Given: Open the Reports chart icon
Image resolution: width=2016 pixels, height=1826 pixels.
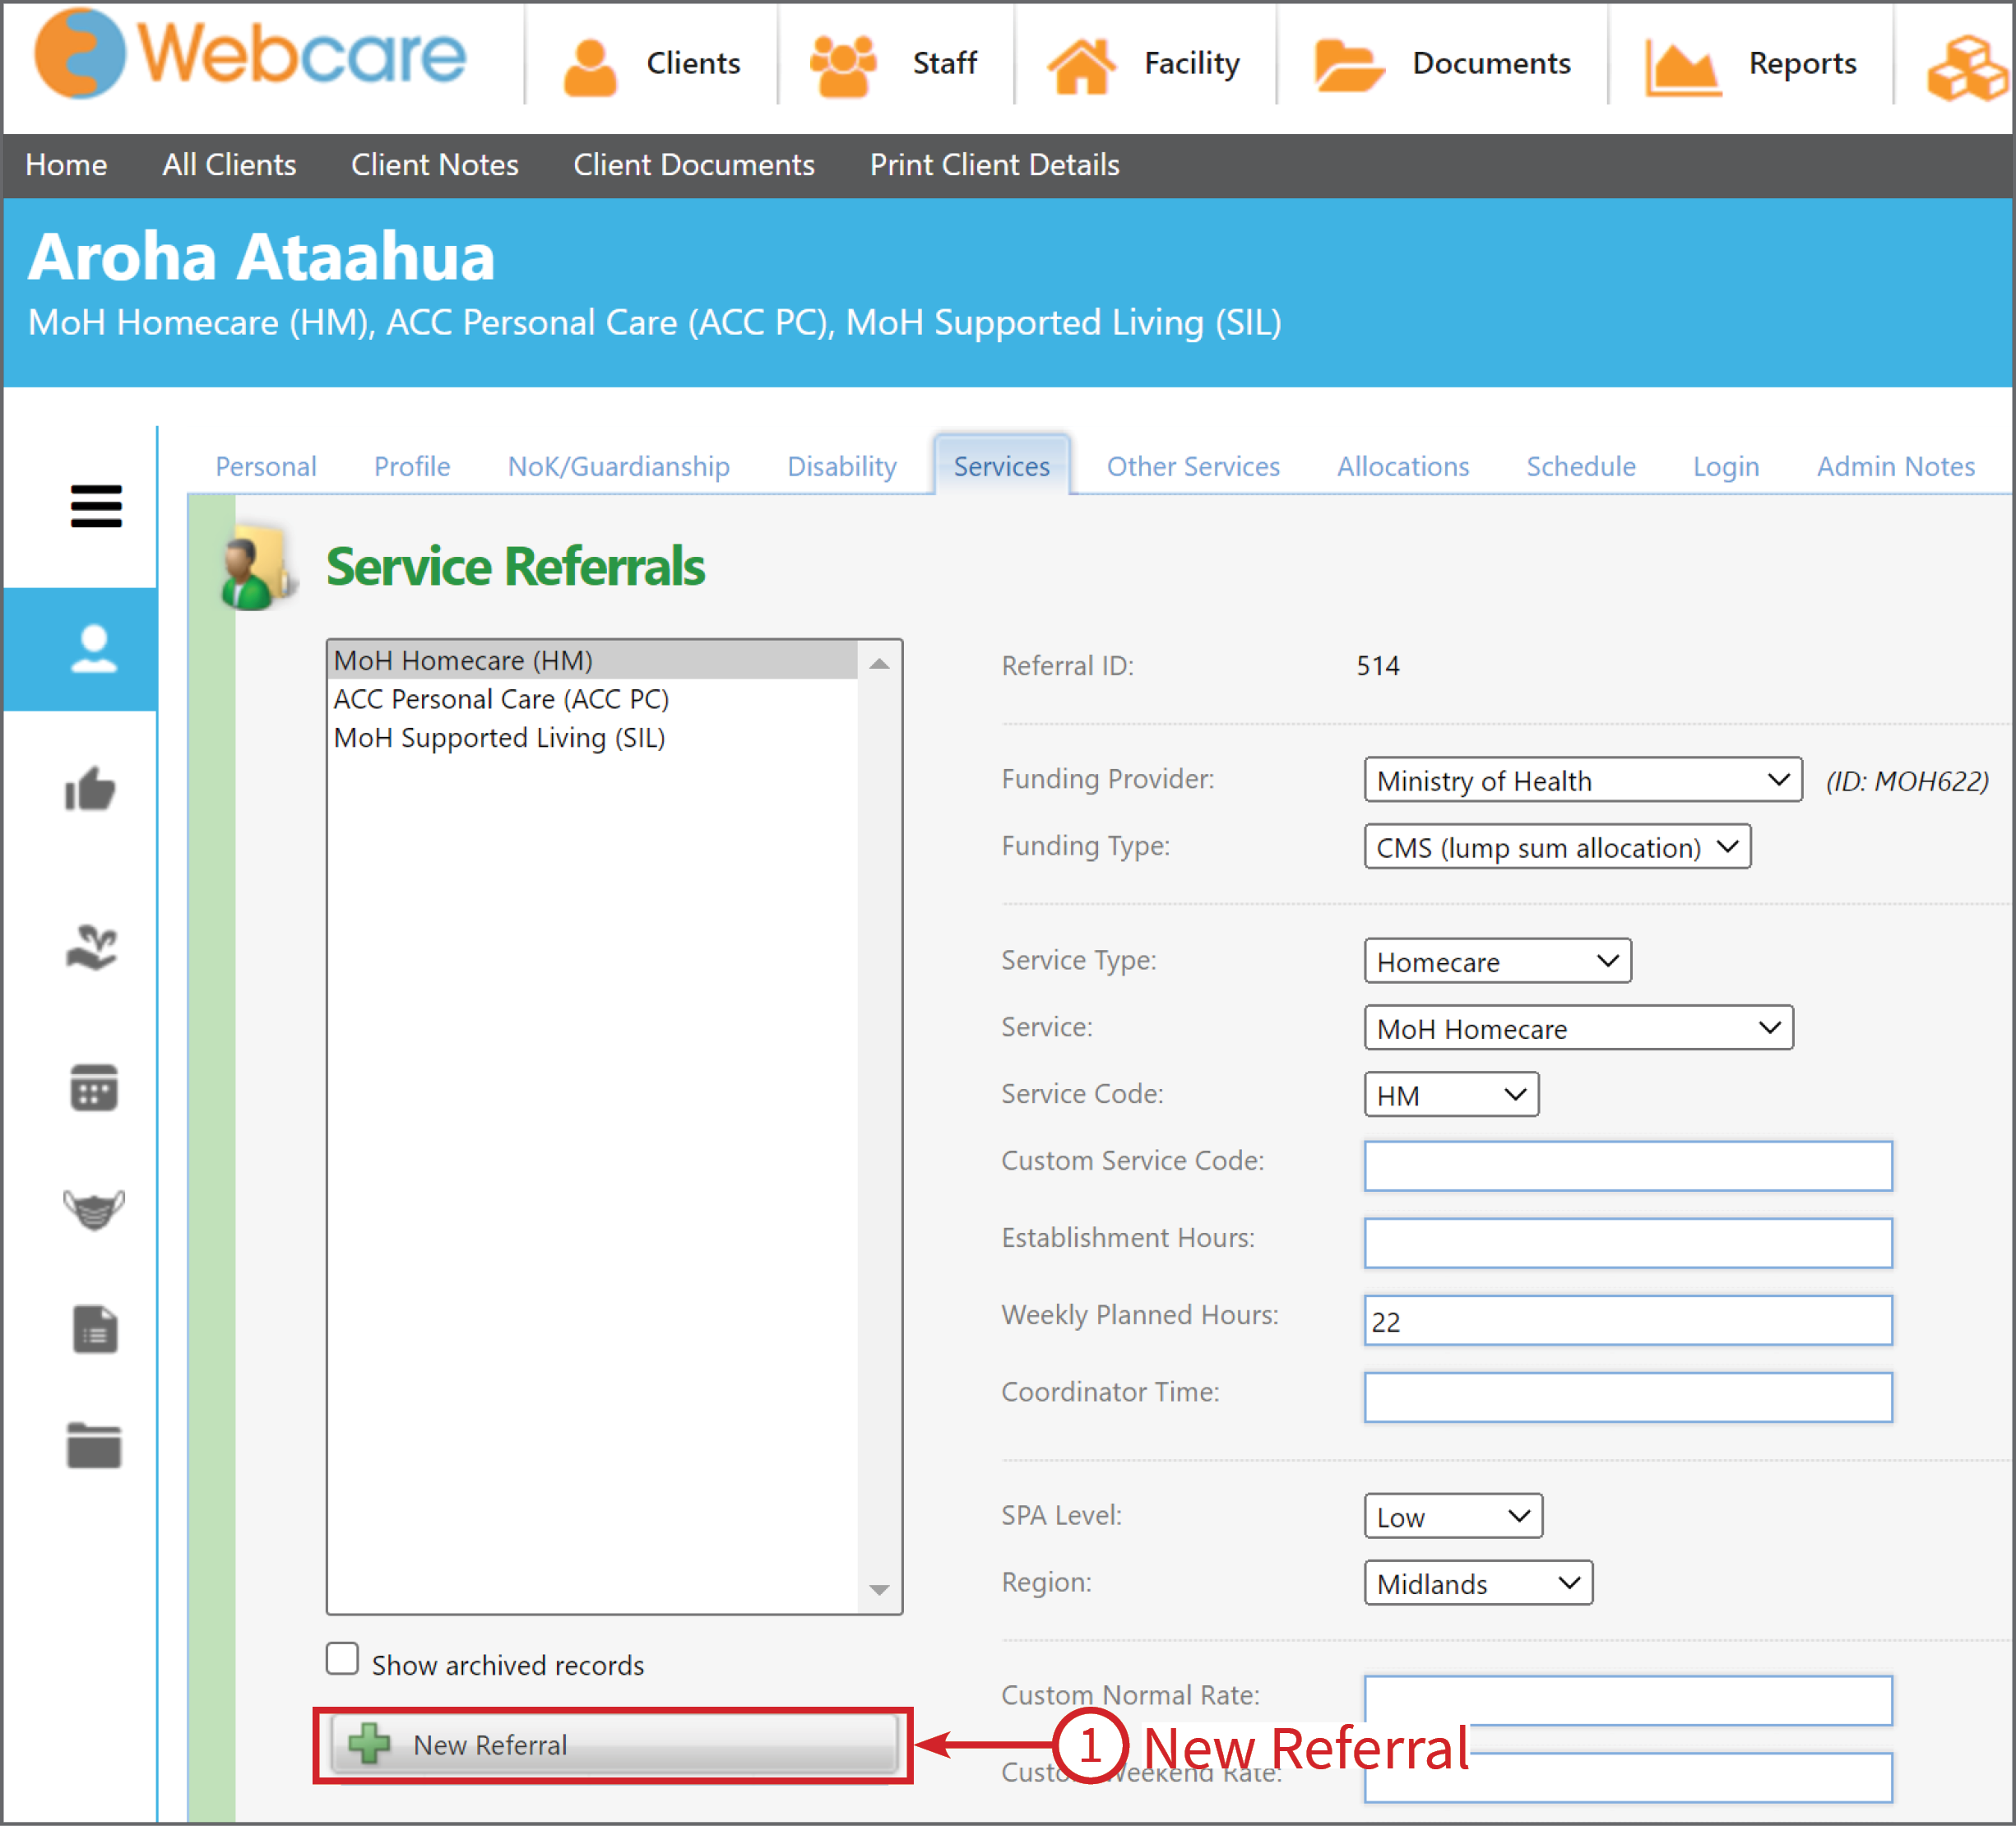Looking at the screenshot, I should [1683, 68].
